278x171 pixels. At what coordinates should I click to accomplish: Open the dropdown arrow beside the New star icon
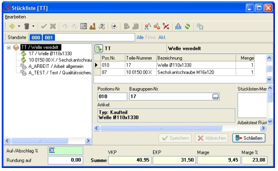(19, 26)
